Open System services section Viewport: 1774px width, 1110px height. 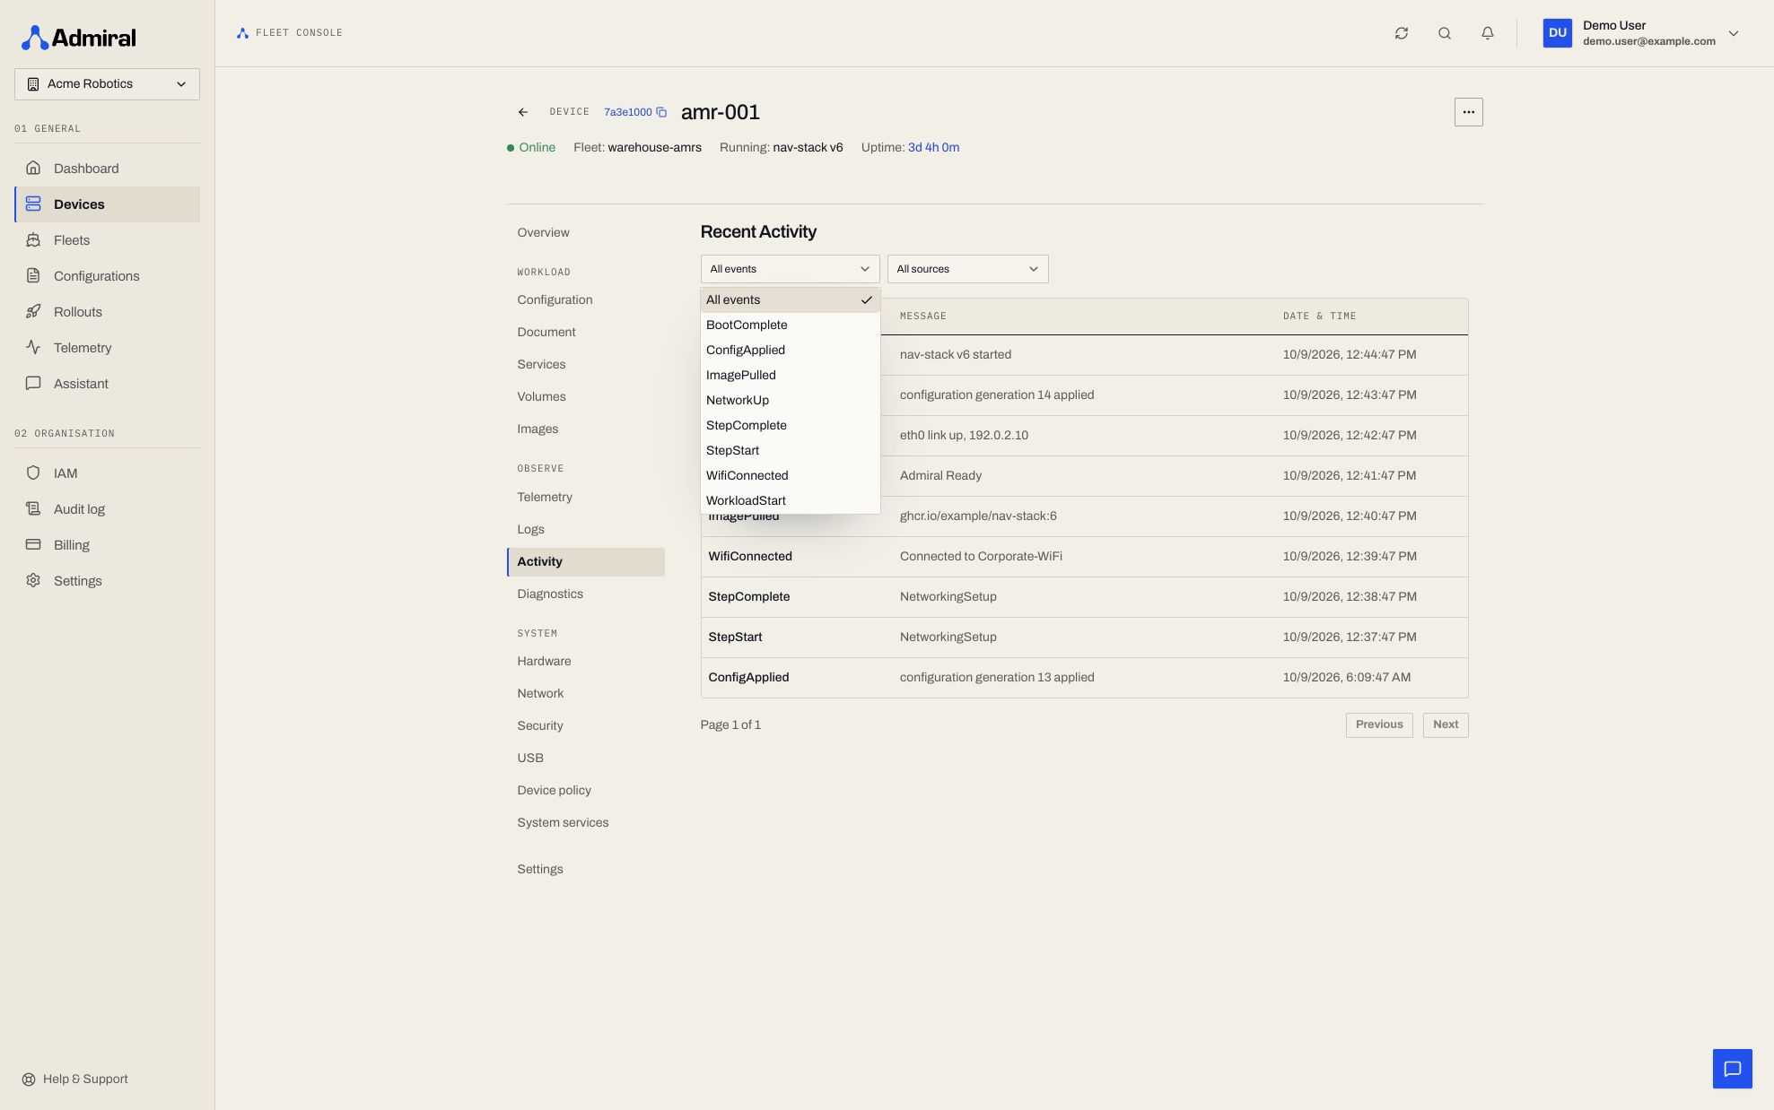(x=585, y=823)
